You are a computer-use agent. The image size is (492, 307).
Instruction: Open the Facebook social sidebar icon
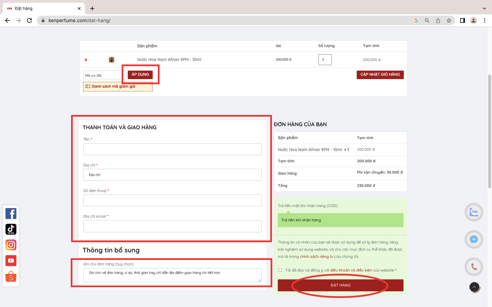11,214
